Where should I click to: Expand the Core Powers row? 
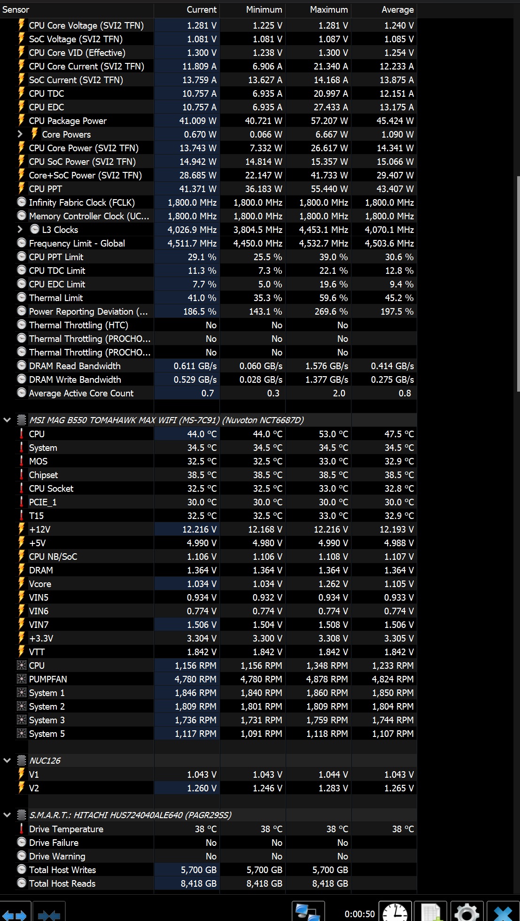coord(20,134)
